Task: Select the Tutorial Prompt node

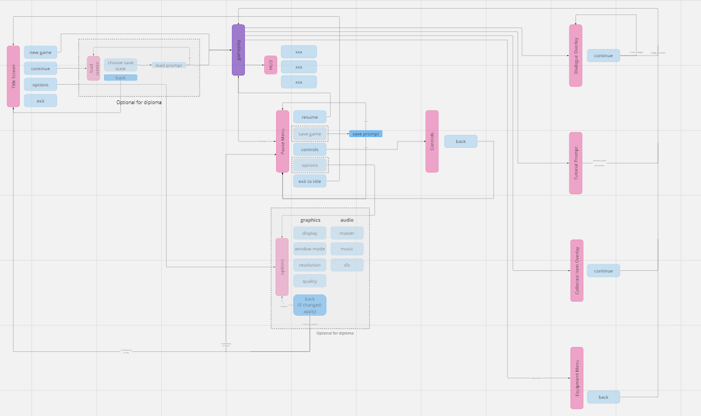Action: pos(576,163)
